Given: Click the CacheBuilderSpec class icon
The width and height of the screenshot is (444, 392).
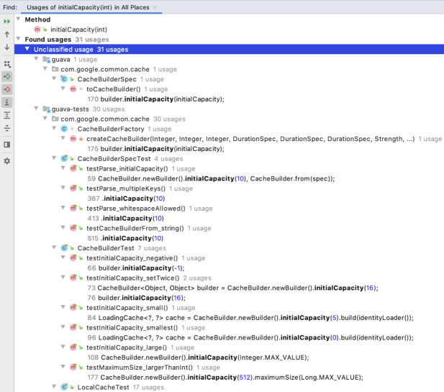Looking at the screenshot, I should (x=64, y=79).
